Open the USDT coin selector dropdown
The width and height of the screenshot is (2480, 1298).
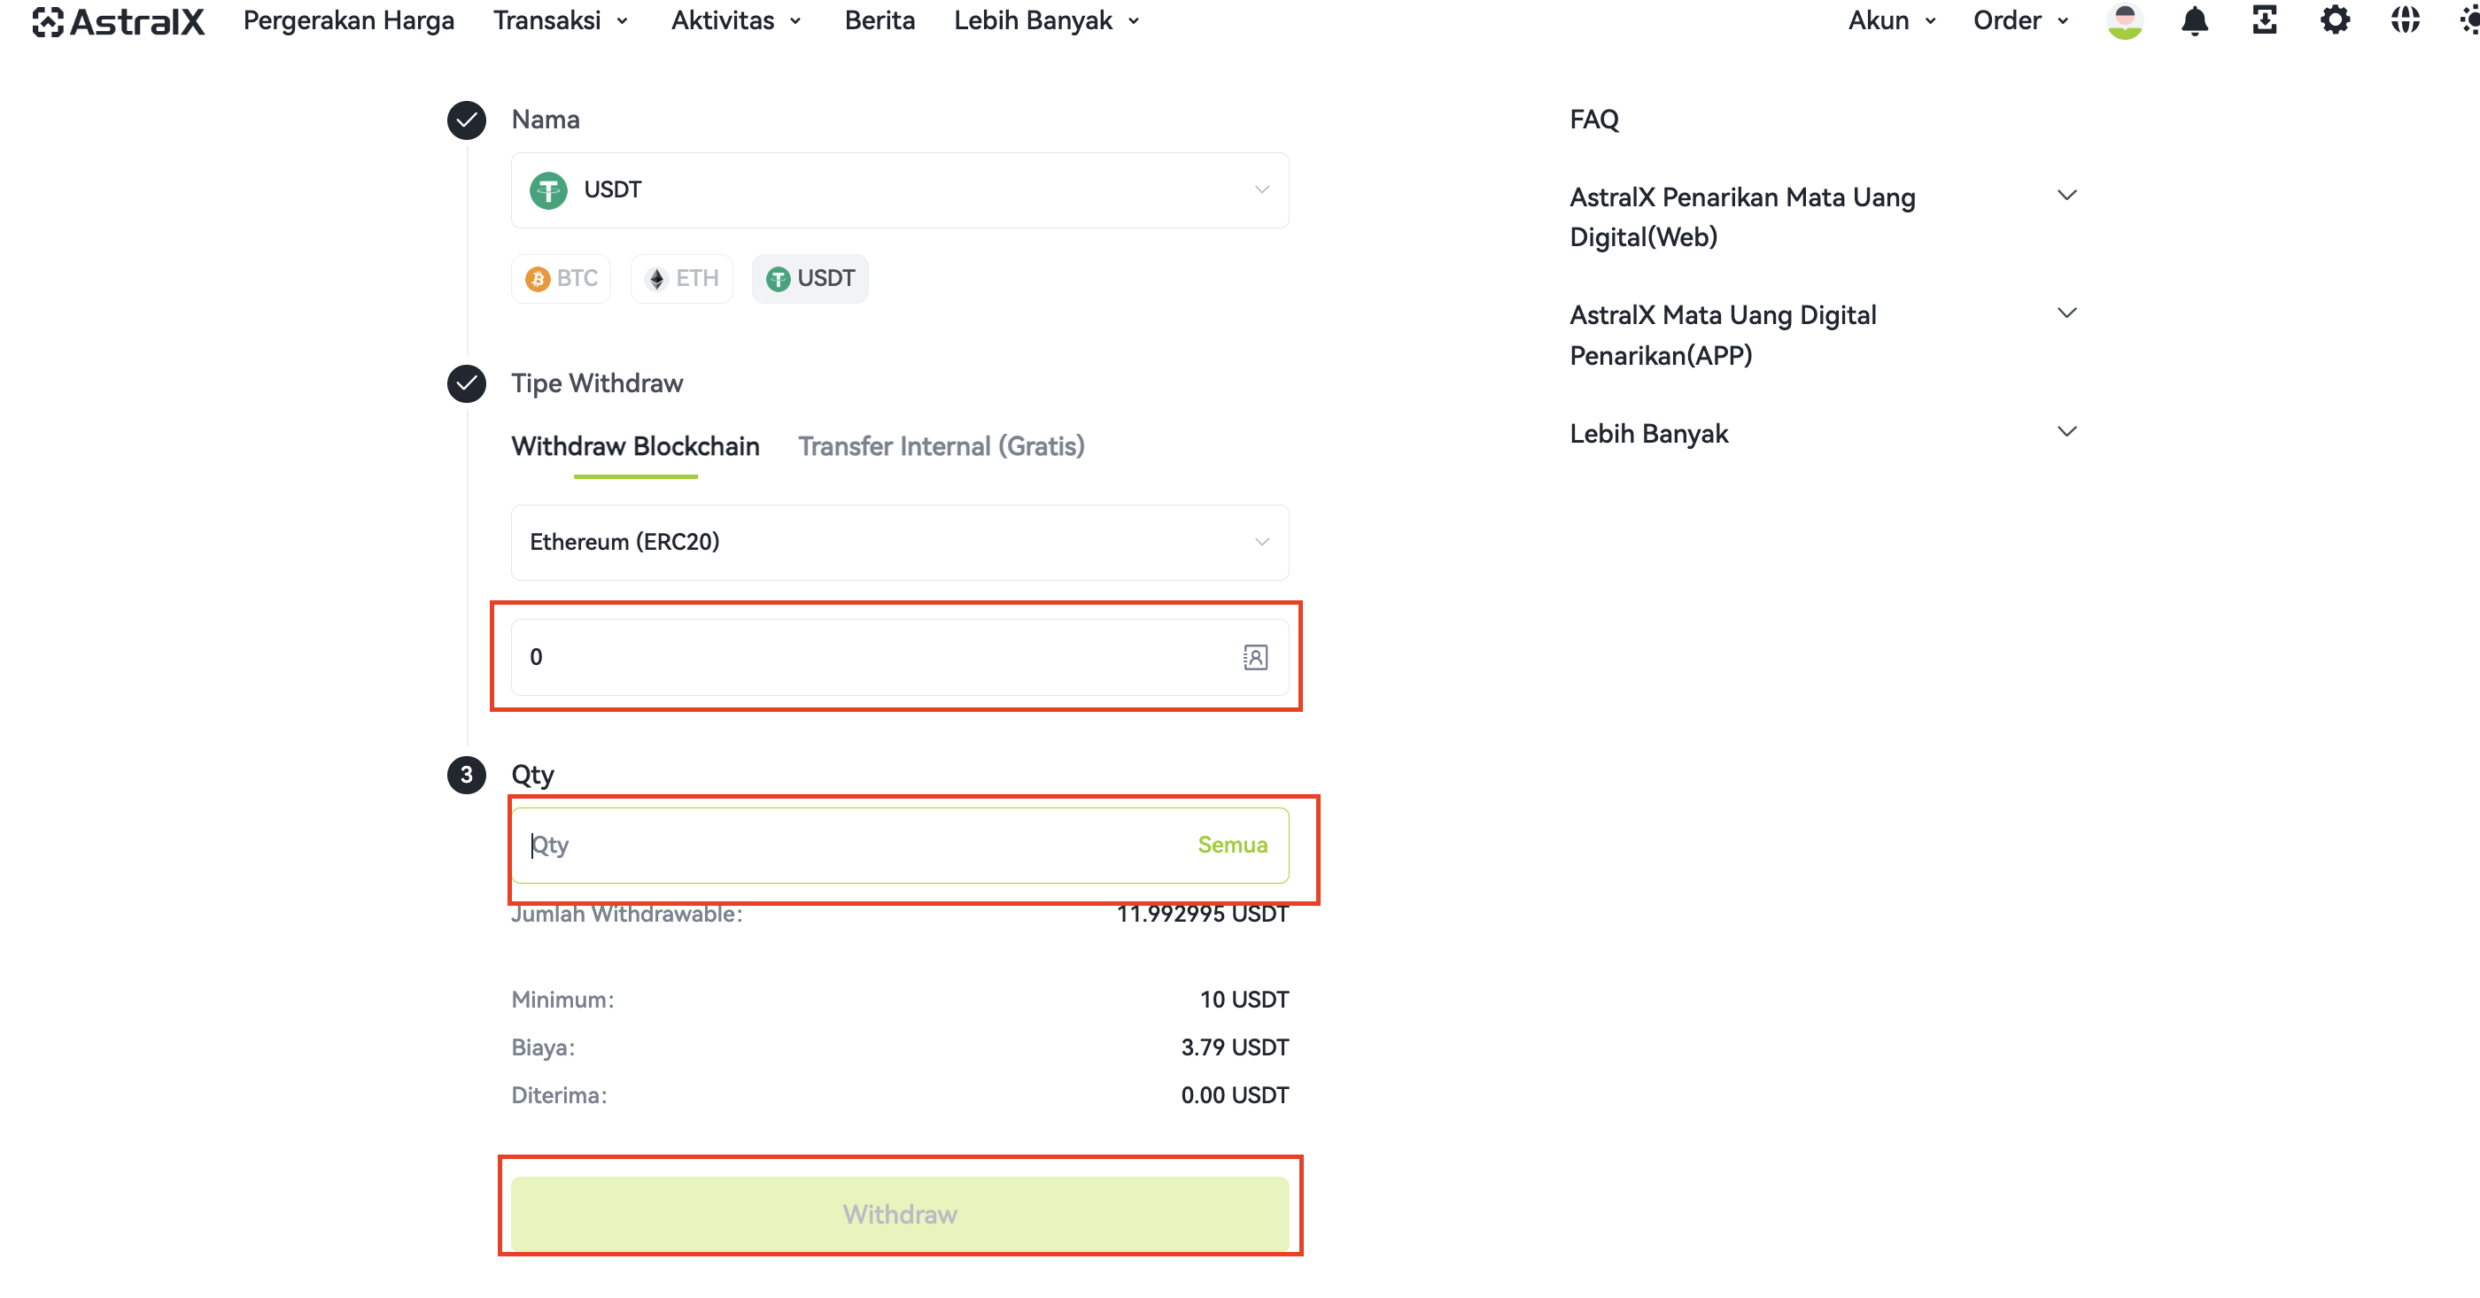pos(899,190)
